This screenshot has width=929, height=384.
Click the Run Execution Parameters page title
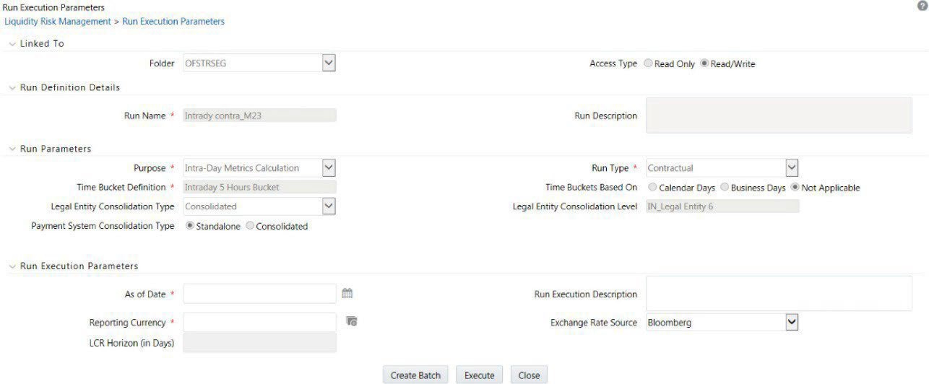pyautogui.click(x=53, y=7)
